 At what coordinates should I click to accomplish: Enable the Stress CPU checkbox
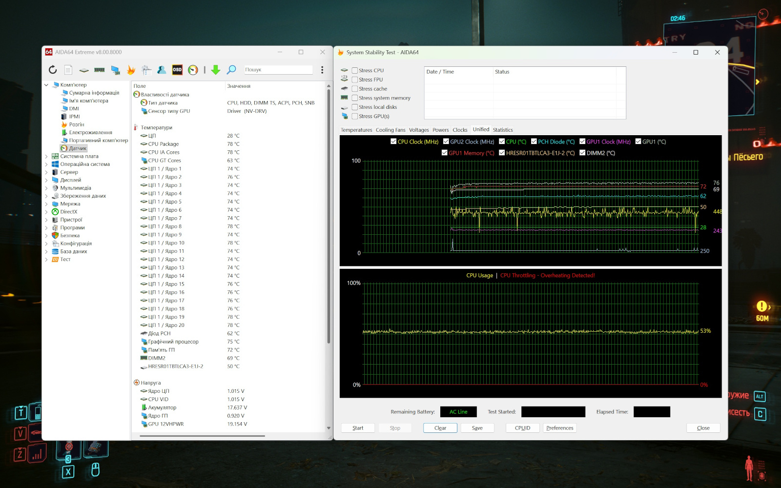click(355, 70)
